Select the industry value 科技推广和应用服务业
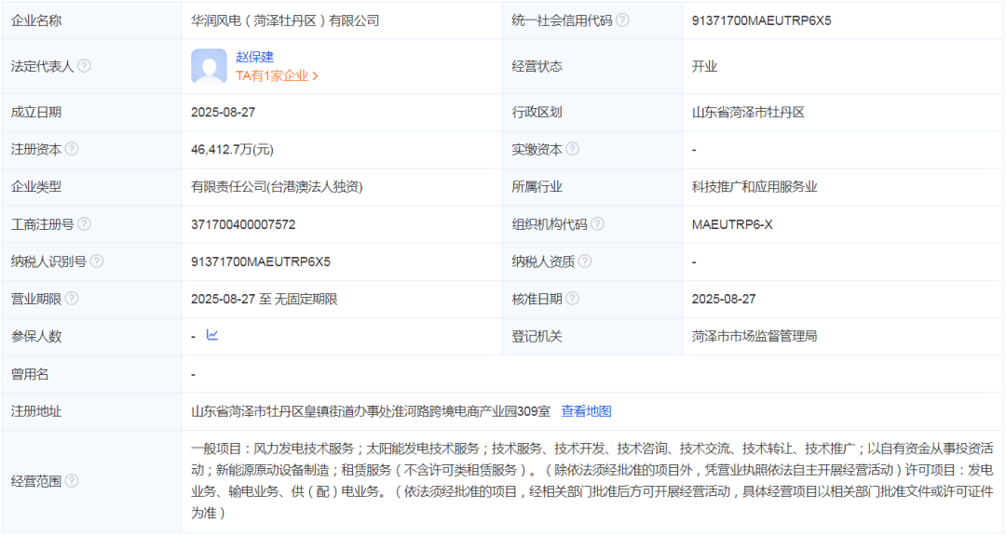 [754, 186]
